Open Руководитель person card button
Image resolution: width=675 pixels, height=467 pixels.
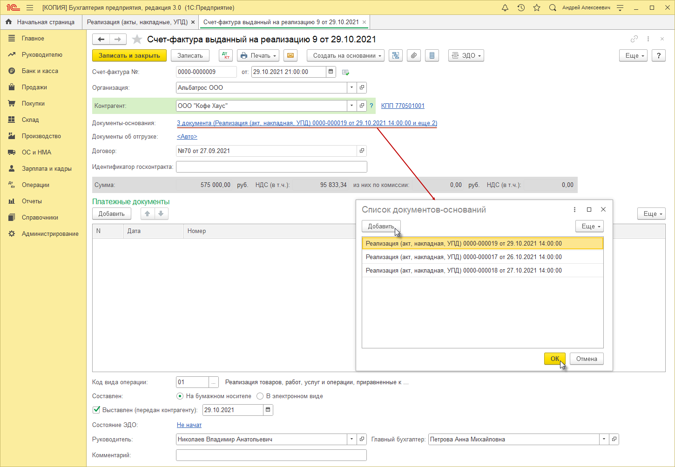tap(362, 439)
